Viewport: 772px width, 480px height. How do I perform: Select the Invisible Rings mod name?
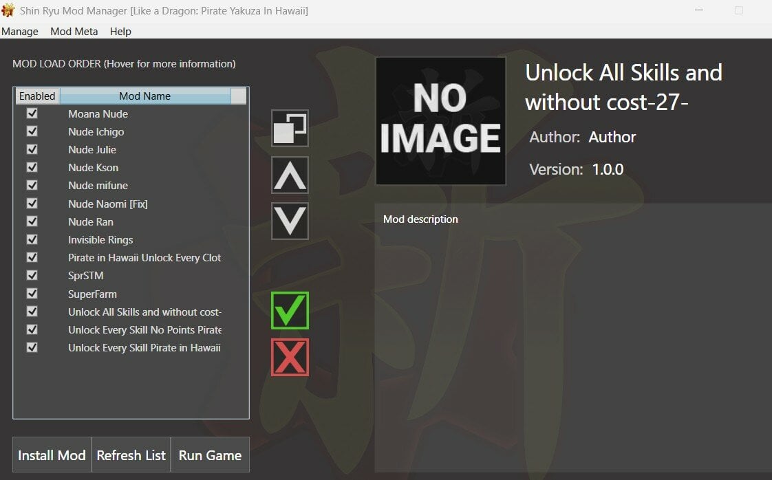(100, 240)
